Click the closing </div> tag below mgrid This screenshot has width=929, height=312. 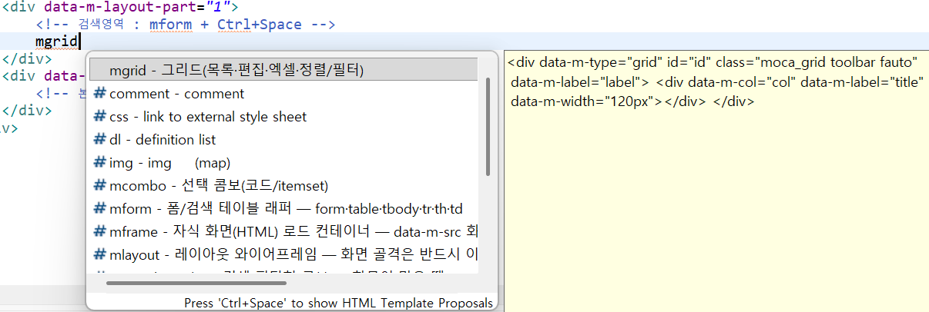pyautogui.click(x=27, y=58)
